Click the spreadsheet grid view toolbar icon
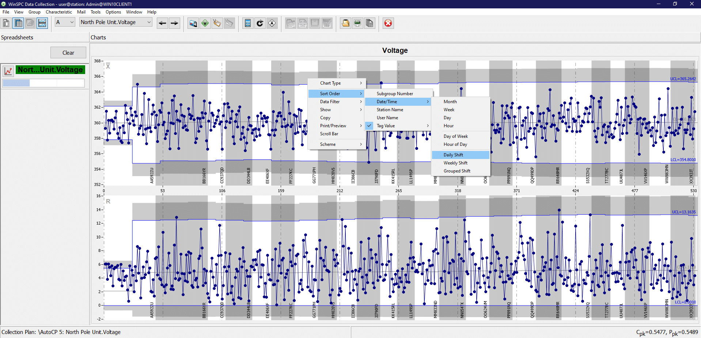701x338 pixels. [x=18, y=23]
